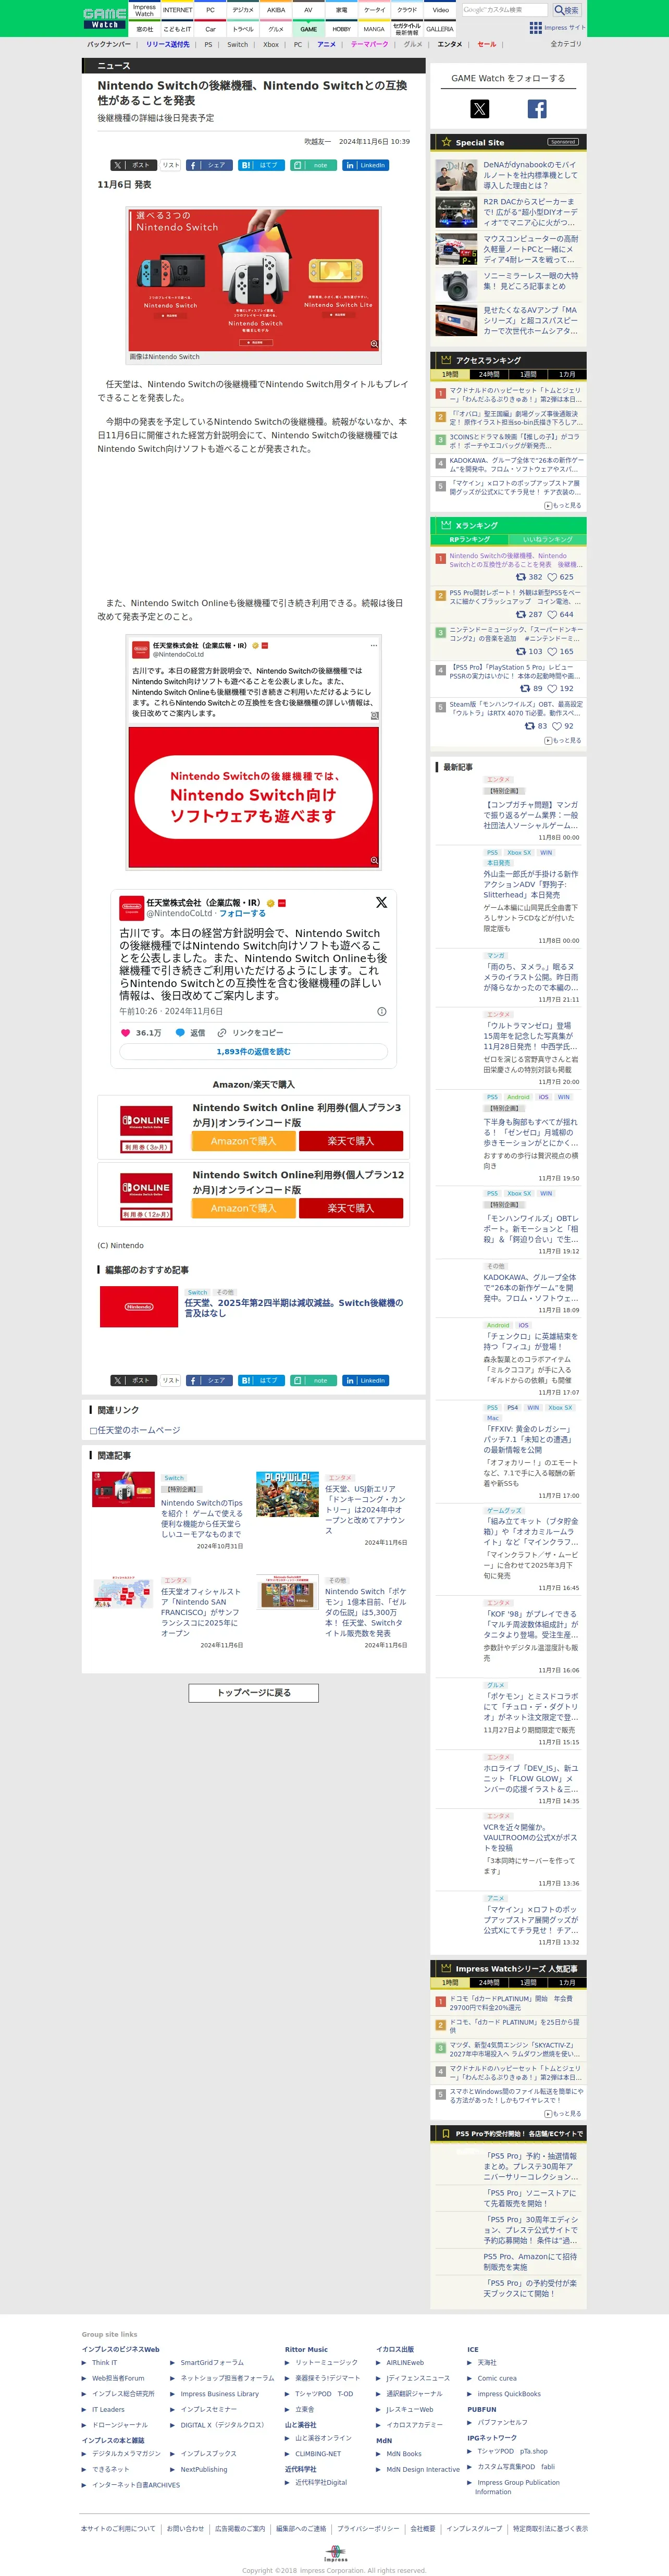Click the top X post share button
669x2576 pixels.
tap(133, 165)
